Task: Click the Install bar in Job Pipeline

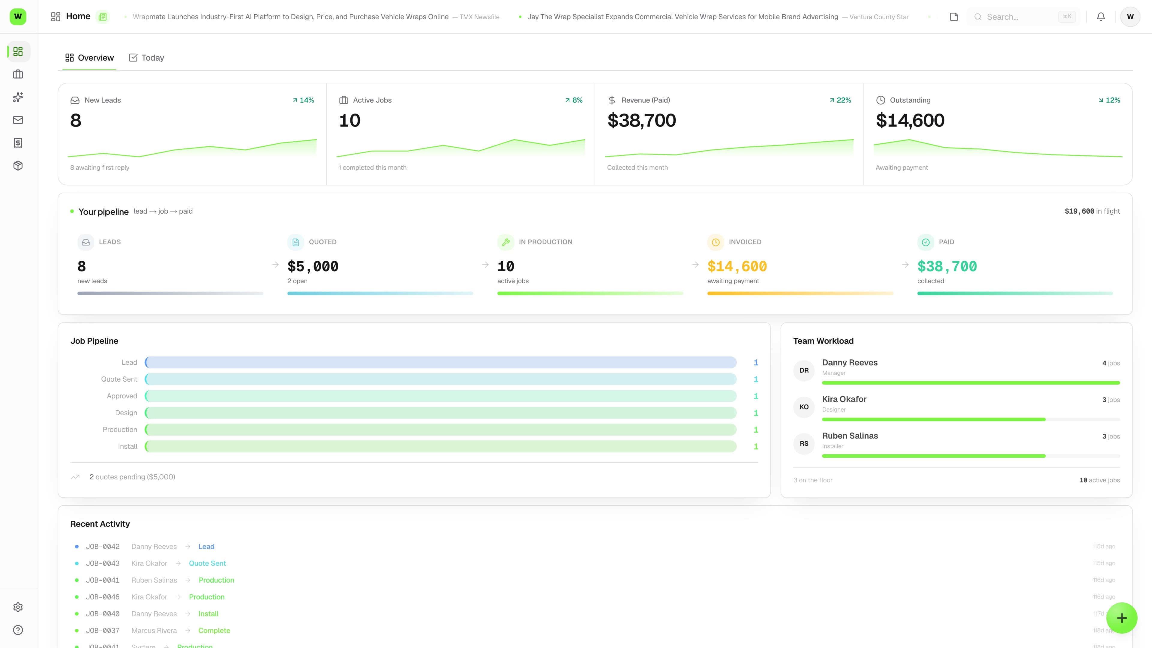Action: pyautogui.click(x=440, y=446)
